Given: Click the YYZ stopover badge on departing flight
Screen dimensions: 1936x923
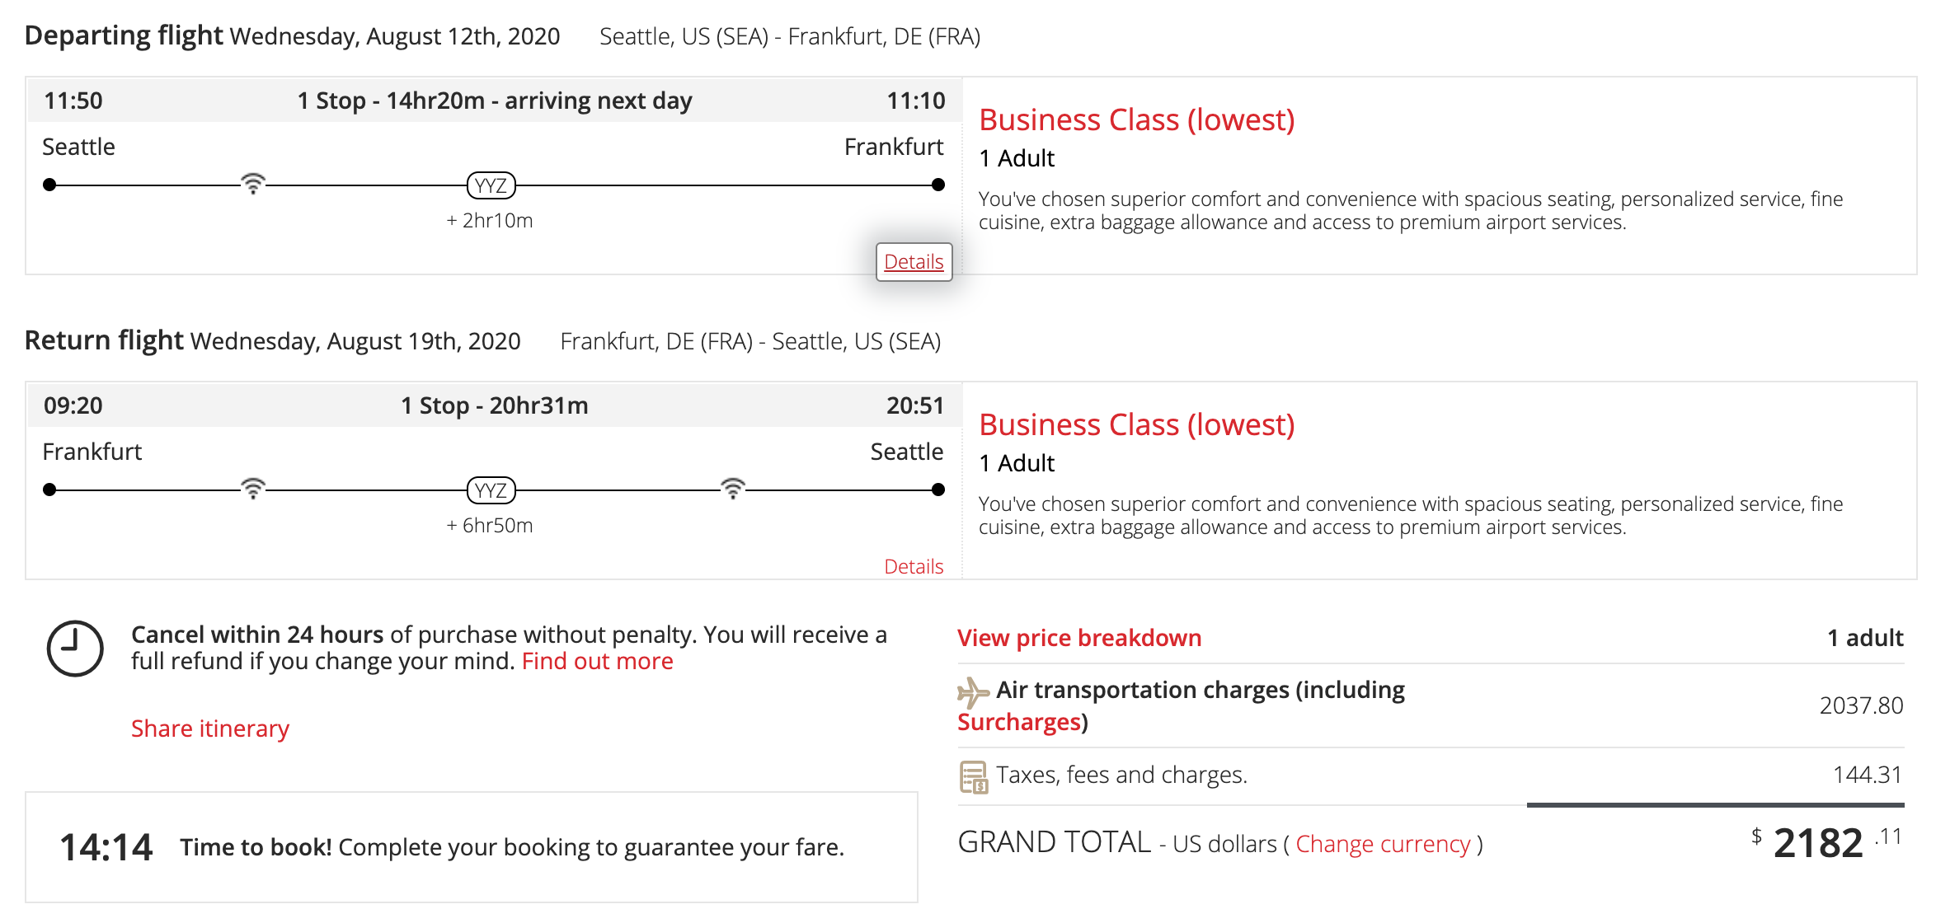Looking at the screenshot, I should (491, 185).
